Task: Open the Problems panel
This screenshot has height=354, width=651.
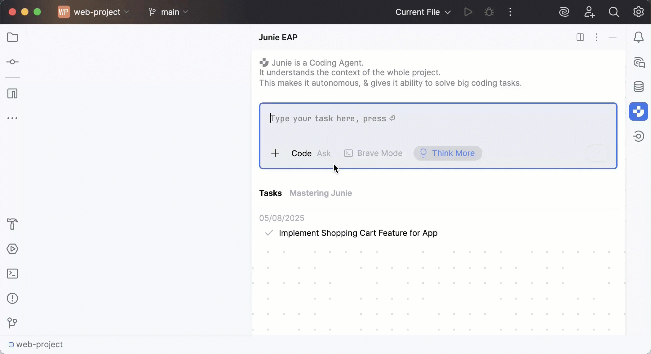Action: (x=12, y=298)
